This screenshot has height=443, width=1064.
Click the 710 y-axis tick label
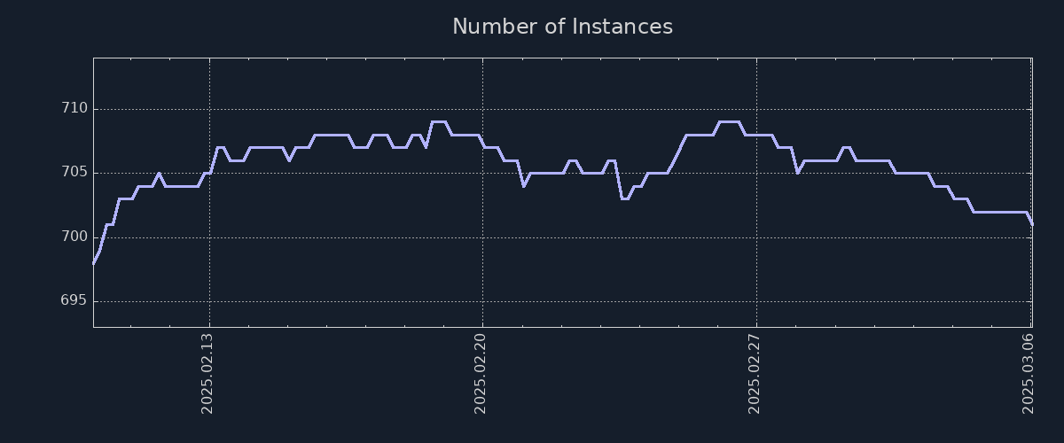(74, 109)
